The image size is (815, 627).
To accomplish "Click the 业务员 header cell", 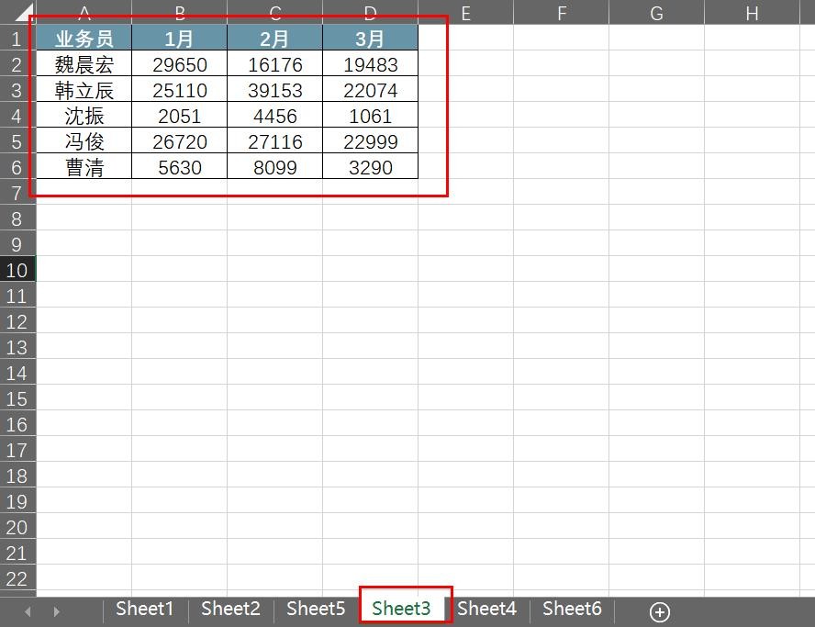I will [84, 39].
